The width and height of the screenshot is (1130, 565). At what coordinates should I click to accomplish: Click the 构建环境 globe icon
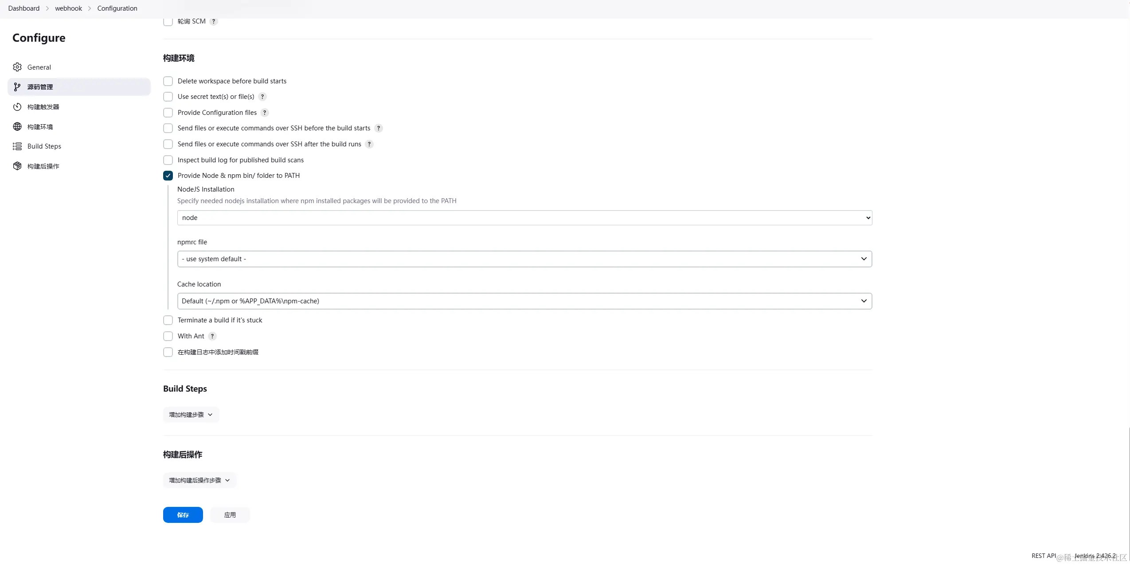point(17,127)
